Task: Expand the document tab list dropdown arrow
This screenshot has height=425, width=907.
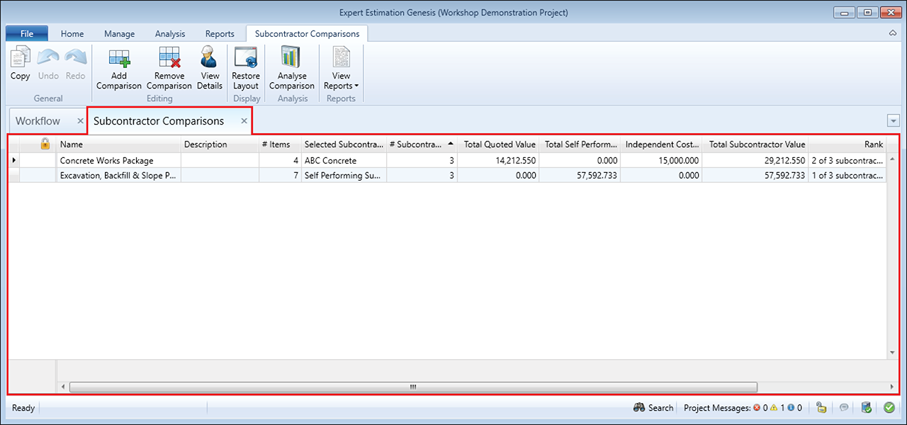Action: tap(893, 121)
